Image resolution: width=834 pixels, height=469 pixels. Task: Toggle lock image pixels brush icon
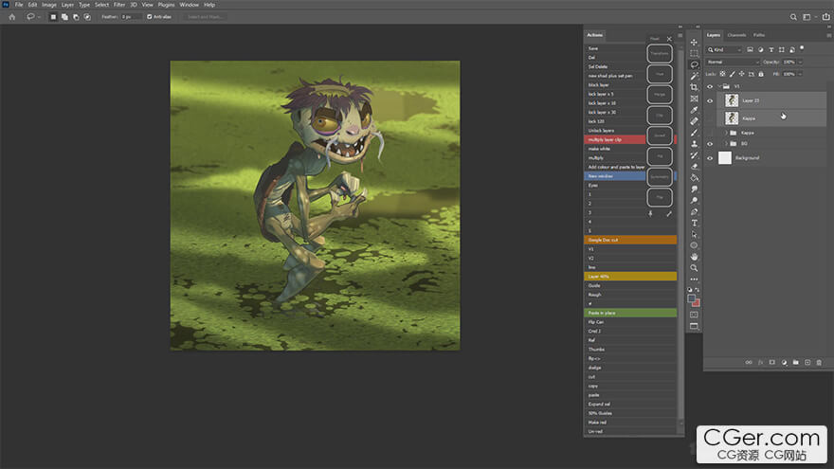tap(732, 74)
